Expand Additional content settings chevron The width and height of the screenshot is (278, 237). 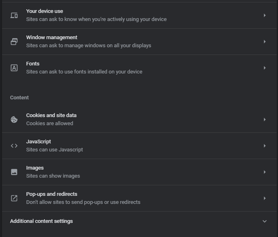265,221
